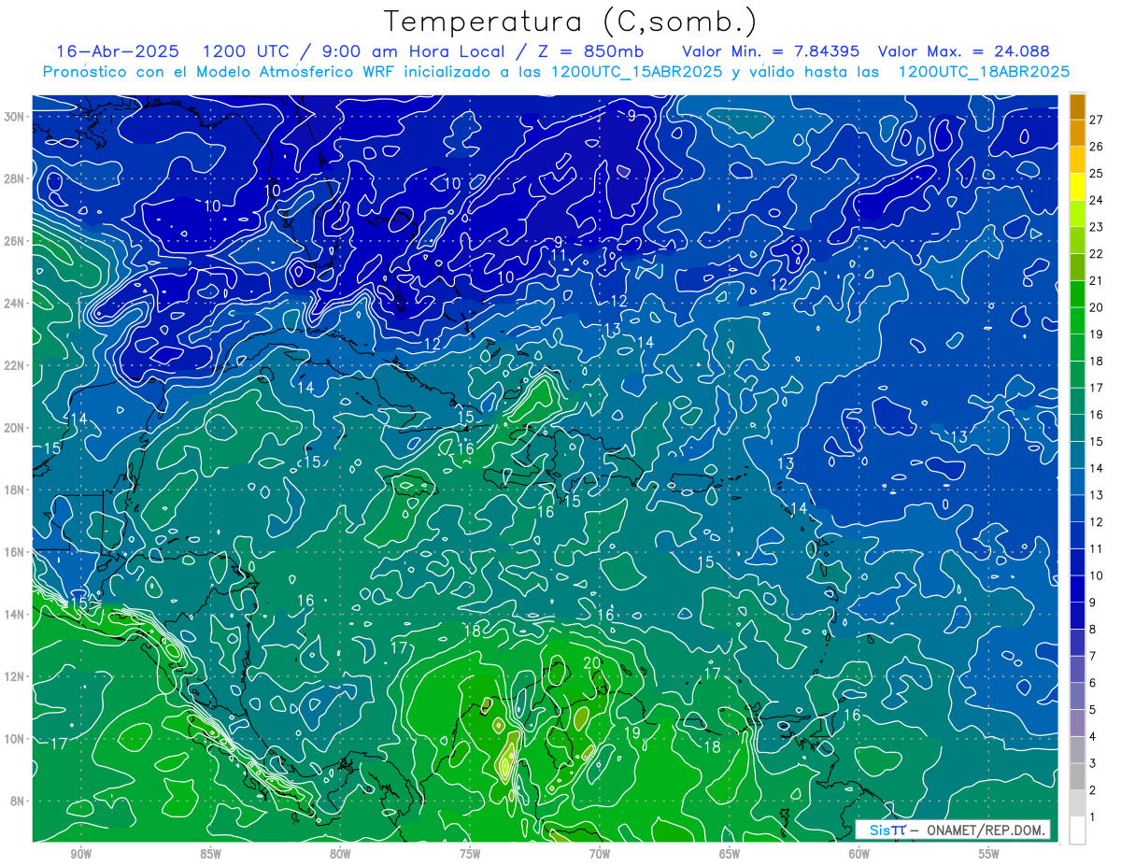Click the number 24 on the color legend
The image size is (1121, 866).
click(x=1097, y=200)
